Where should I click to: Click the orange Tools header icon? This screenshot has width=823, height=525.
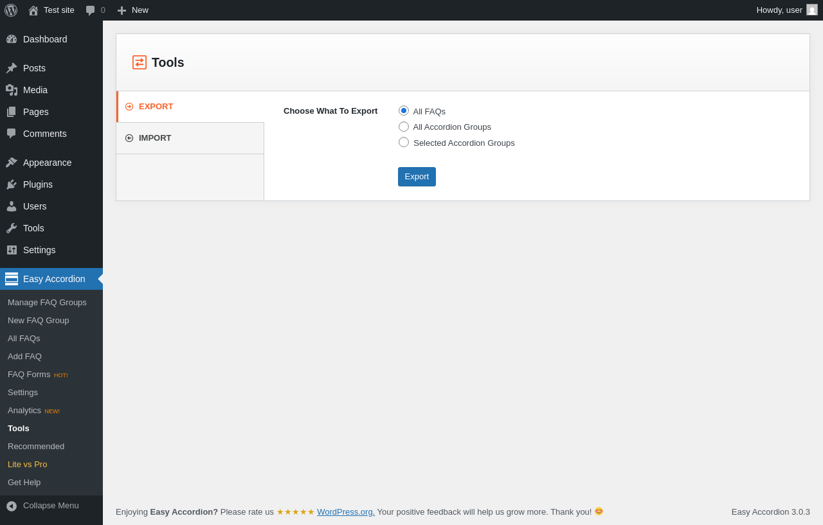pyautogui.click(x=140, y=62)
